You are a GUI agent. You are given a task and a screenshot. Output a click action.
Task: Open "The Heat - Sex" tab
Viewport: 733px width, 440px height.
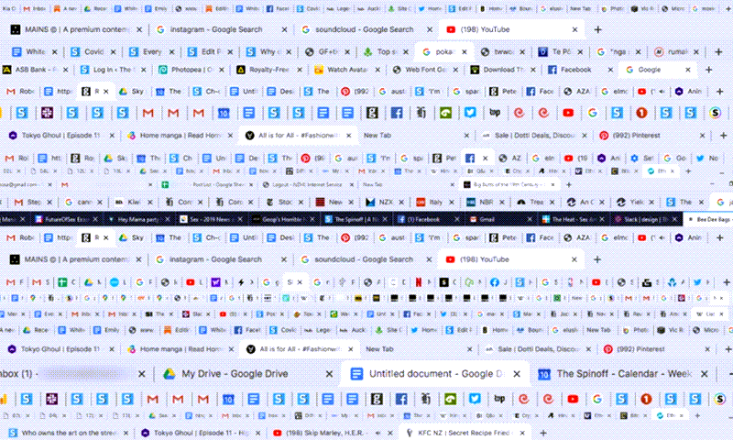pos(572,219)
